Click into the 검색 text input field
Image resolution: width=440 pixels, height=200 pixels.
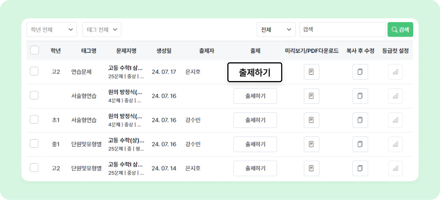click(342, 29)
